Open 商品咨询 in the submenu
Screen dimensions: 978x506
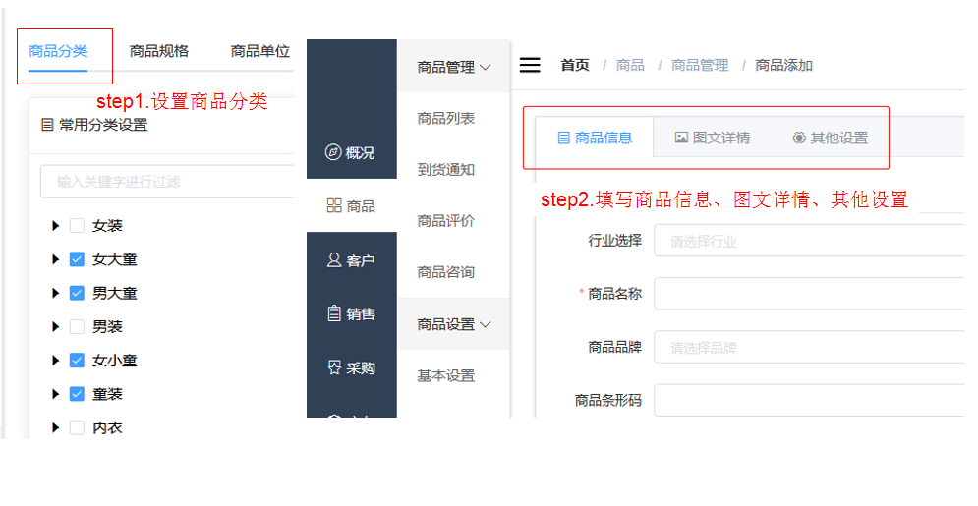(446, 272)
